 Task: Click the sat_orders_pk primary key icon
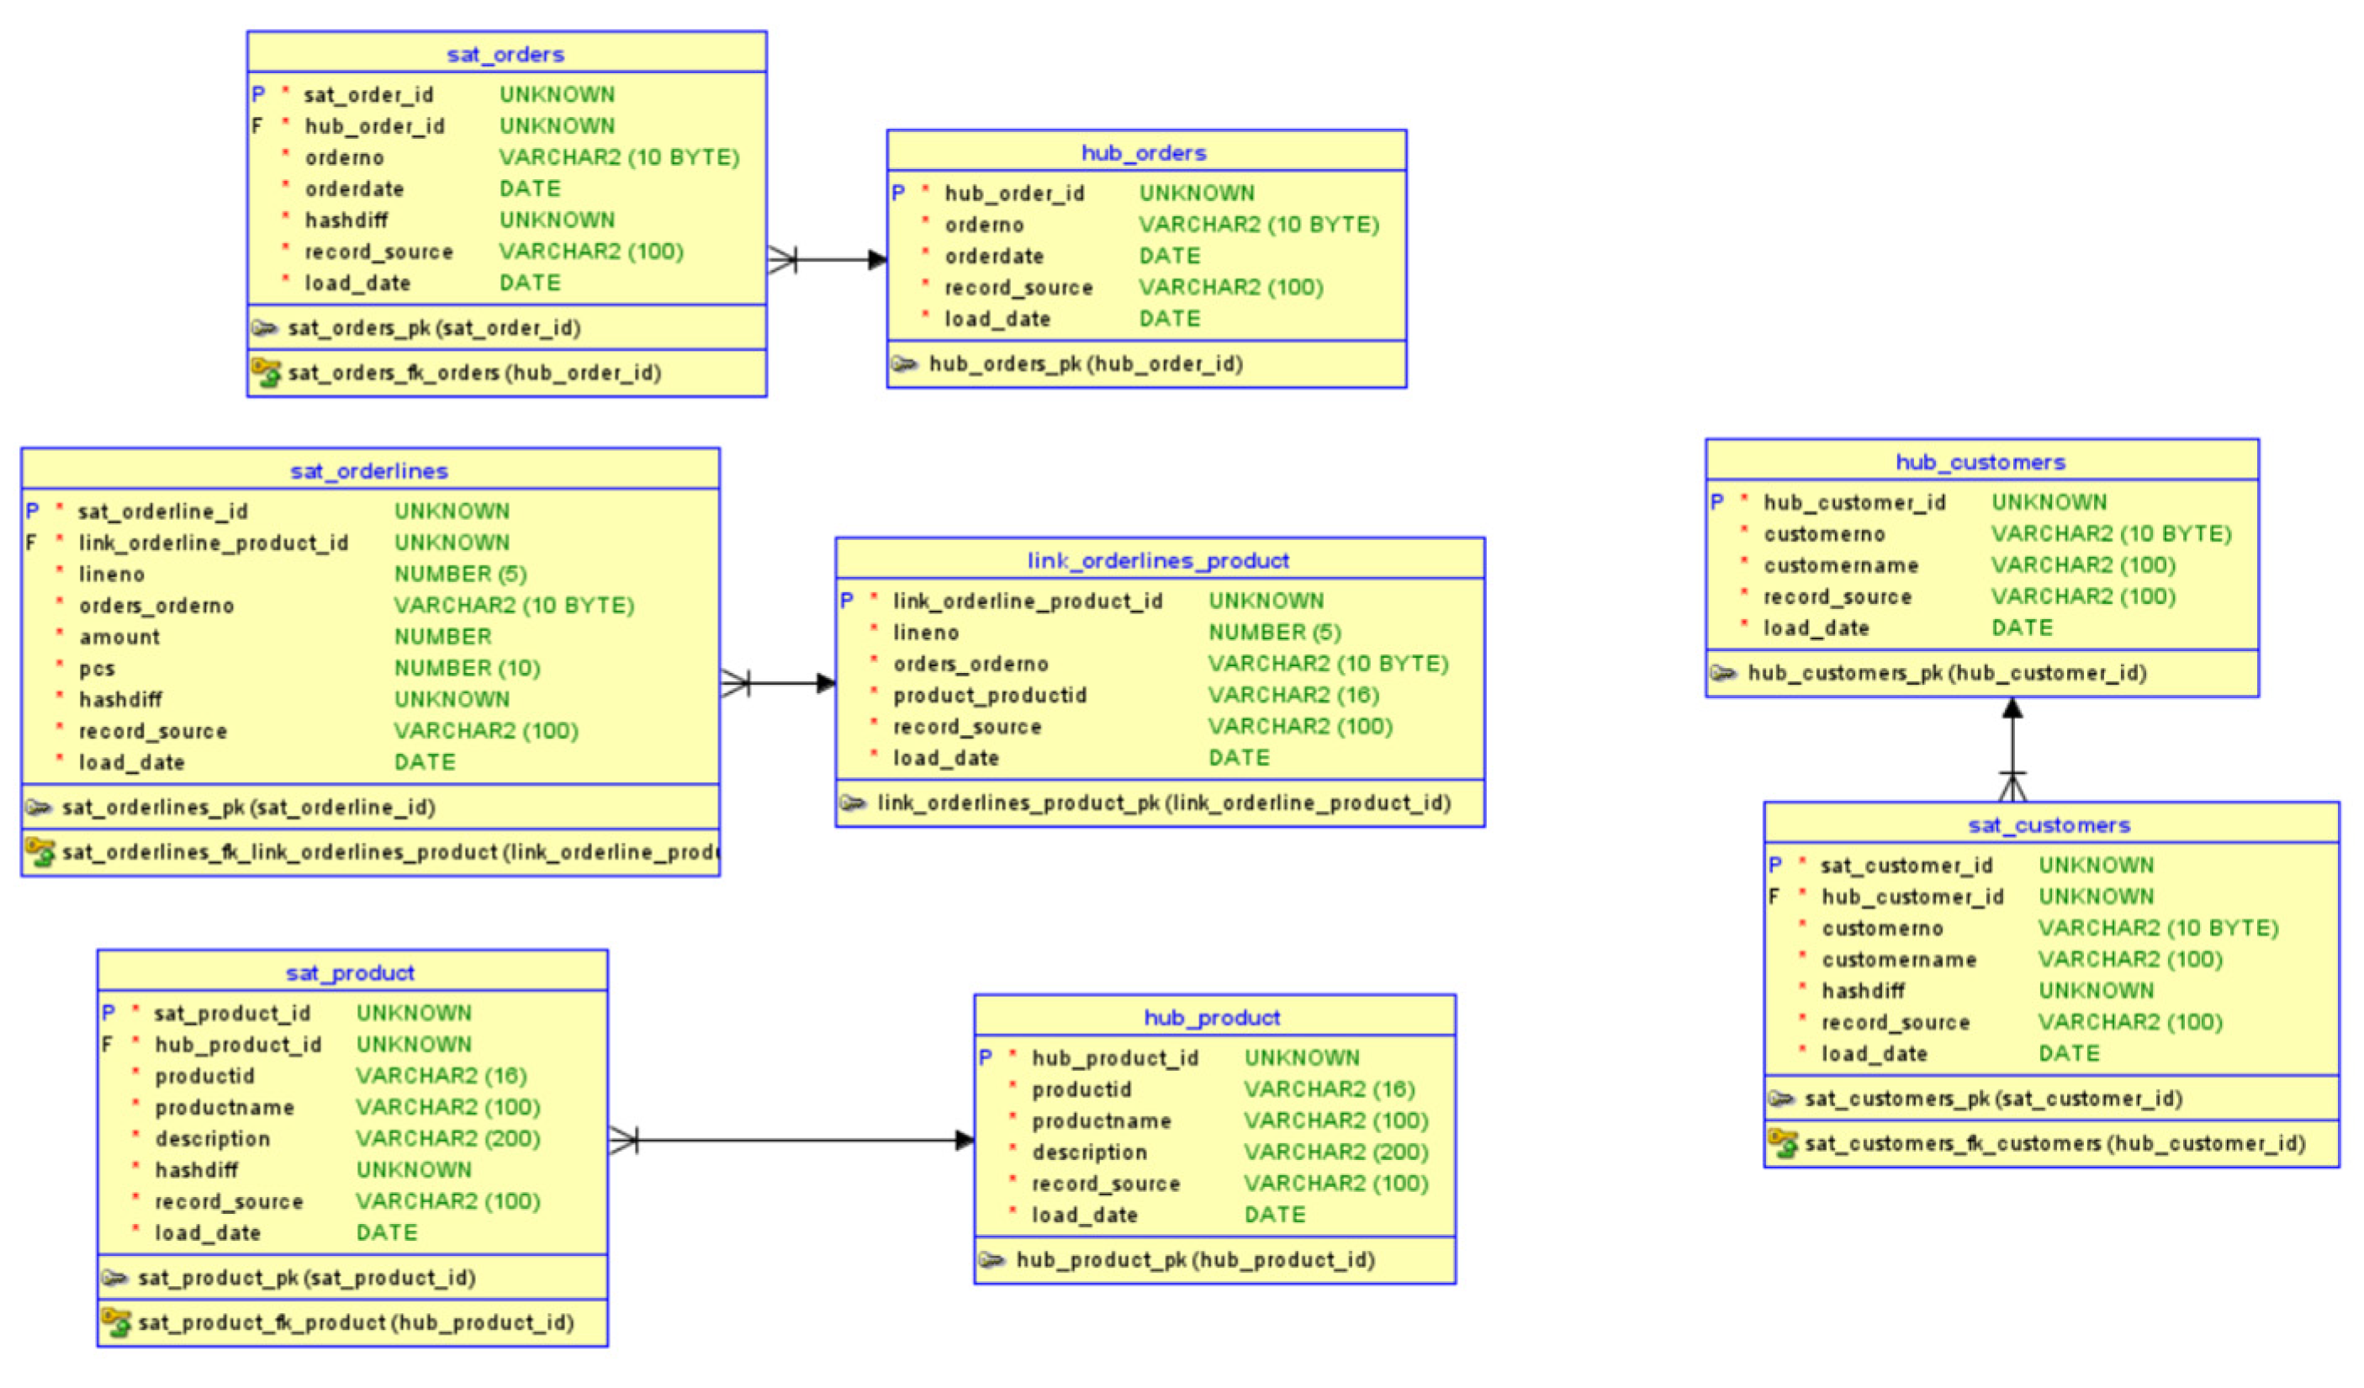tap(266, 328)
